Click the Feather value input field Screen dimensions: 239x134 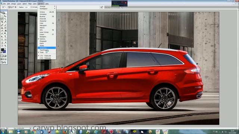[x=27, y=7]
